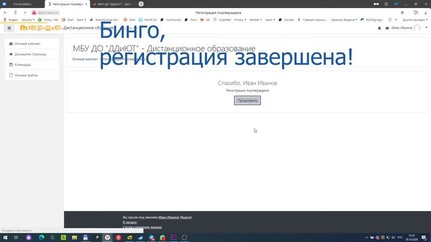431x242 pixels.
Task: Open the Яндекс bookmark
Action: 11,19
